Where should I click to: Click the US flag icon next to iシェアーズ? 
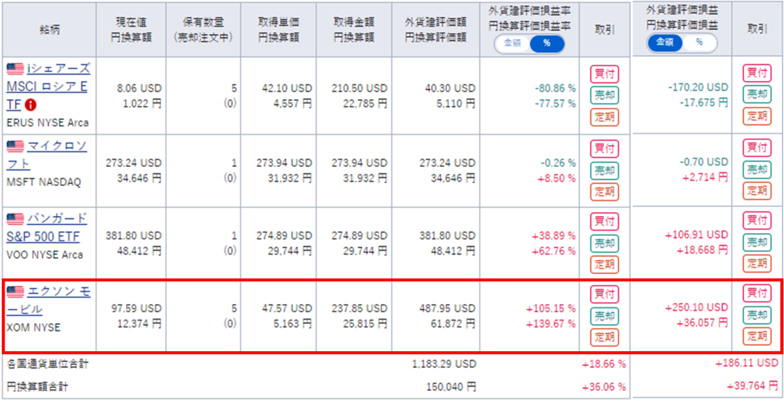point(15,69)
